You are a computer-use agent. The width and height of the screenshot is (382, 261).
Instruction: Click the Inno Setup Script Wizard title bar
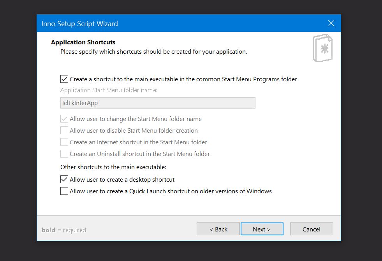(x=175, y=23)
